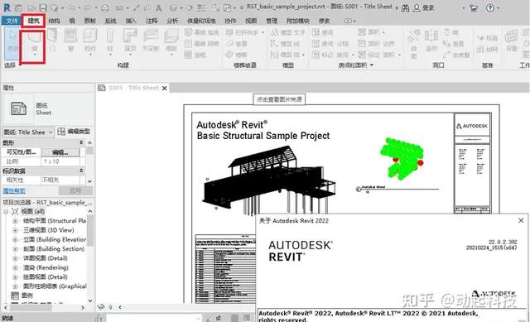The image size is (530, 322).
Task: Click the binoculars search icon
Action: pyautogui.click(x=405, y=7)
